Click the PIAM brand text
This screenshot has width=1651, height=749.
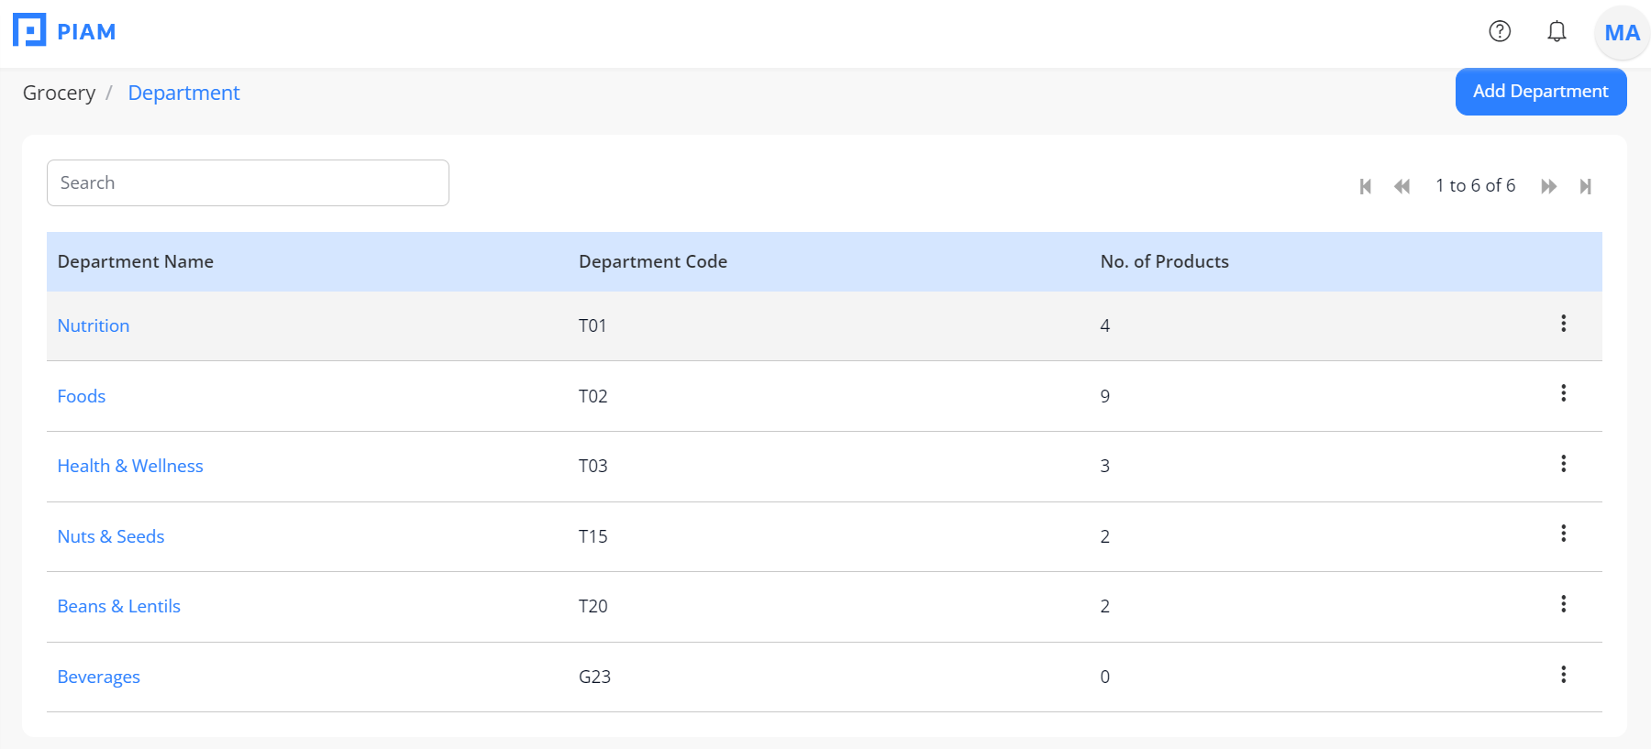coord(86,32)
